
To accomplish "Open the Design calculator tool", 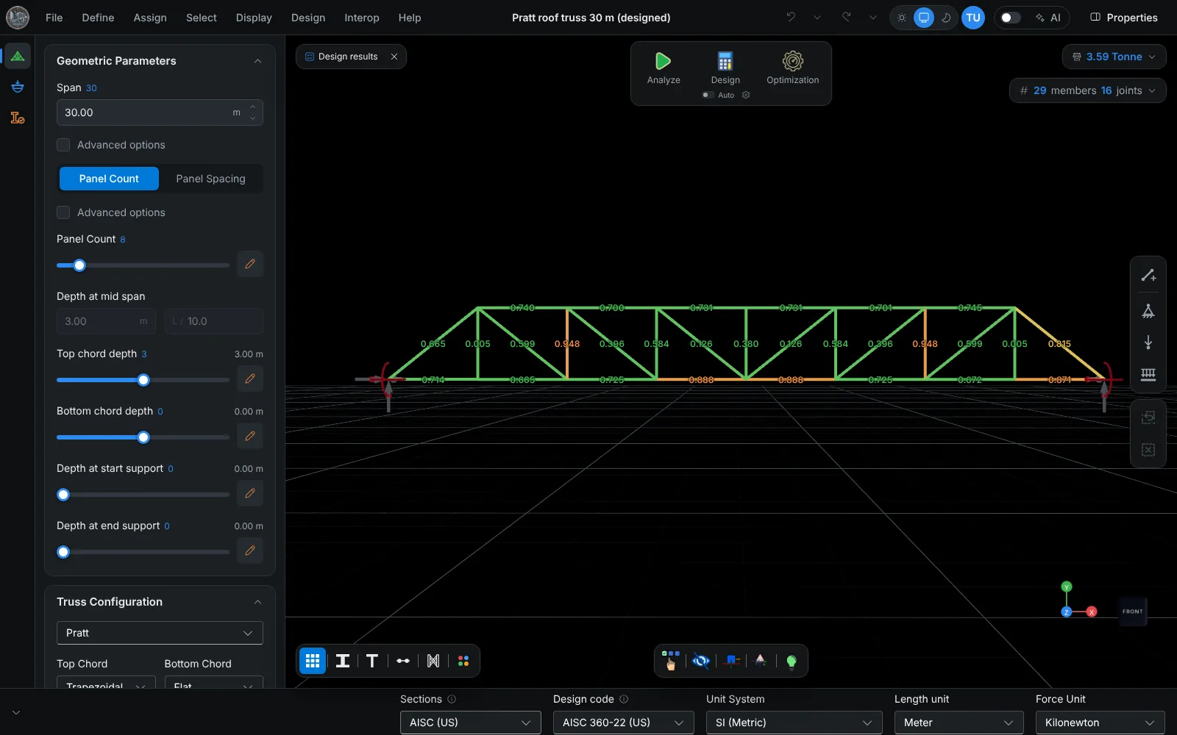I will coord(725,61).
